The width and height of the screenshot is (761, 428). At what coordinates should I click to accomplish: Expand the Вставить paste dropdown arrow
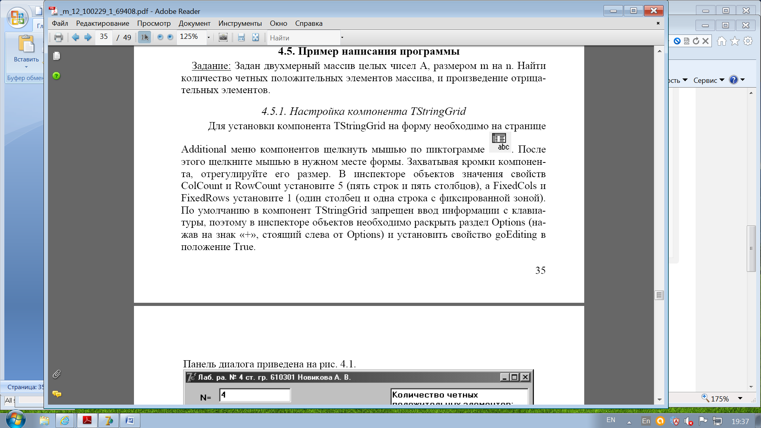(x=26, y=67)
